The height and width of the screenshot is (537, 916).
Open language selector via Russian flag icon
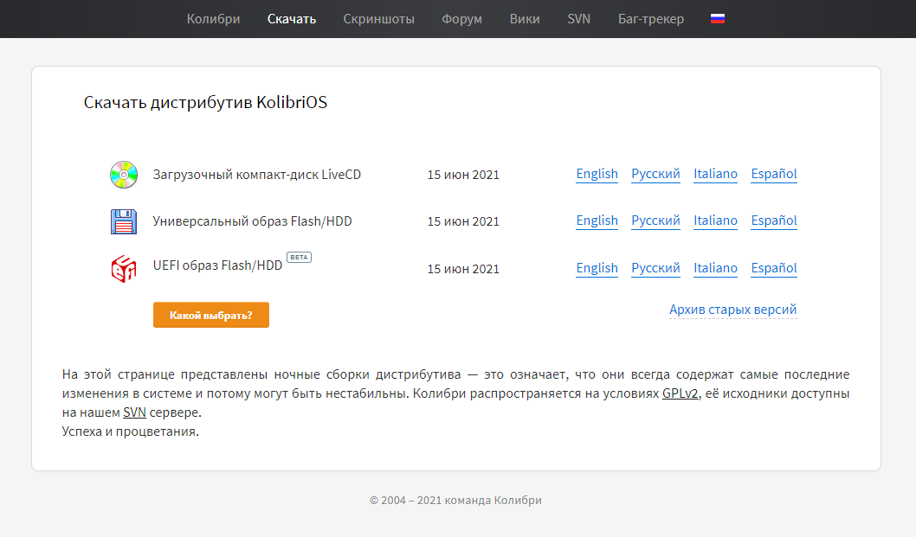coord(717,19)
